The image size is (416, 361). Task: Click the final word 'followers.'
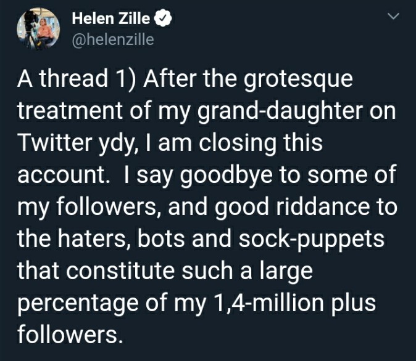point(70,335)
